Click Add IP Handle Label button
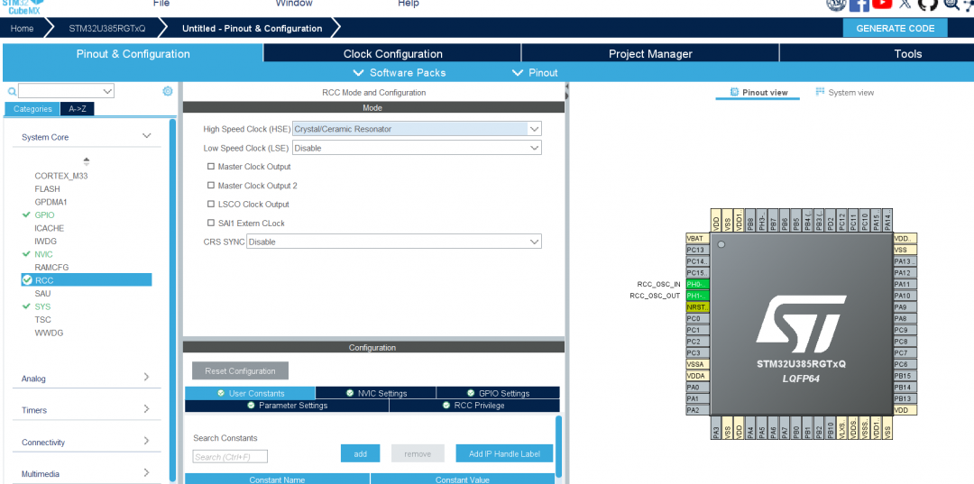Image resolution: width=974 pixels, height=484 pixels. click(x=504, y=453)
